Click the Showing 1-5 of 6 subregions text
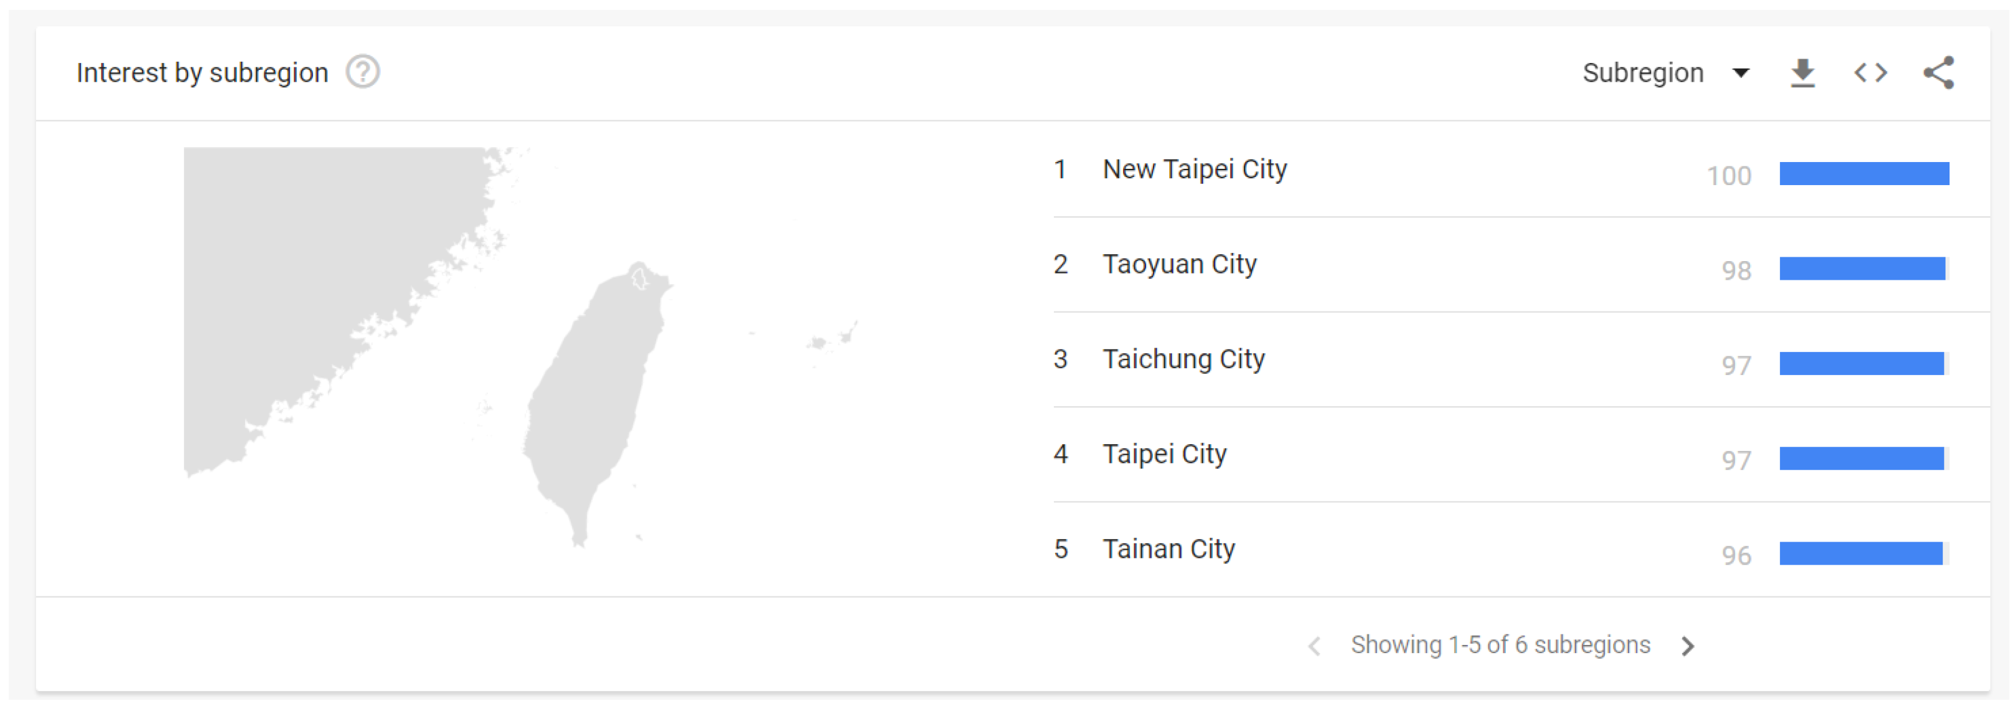Image resolution: width=2015 pixels, height=706 pixels. click(x=1500, y=645)
